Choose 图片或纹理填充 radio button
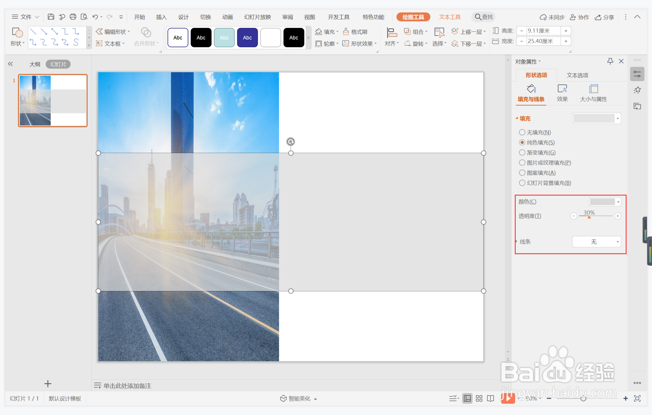 coord(522,163)
